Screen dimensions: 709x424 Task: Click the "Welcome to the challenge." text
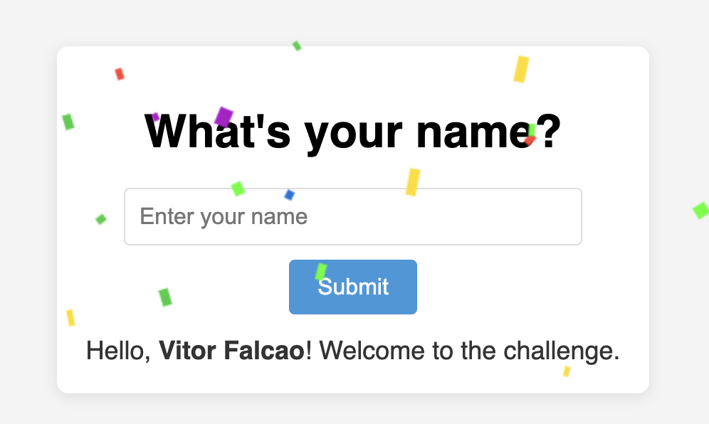click(469, 351)
